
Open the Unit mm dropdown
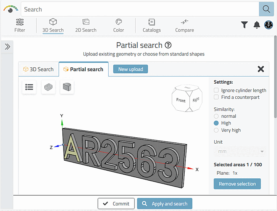(240, 151)
